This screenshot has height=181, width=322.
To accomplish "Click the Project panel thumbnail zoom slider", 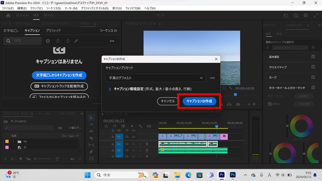I will coord(42,159).
